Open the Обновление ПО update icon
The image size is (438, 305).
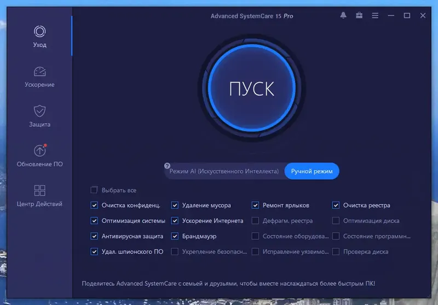(39, 150)
